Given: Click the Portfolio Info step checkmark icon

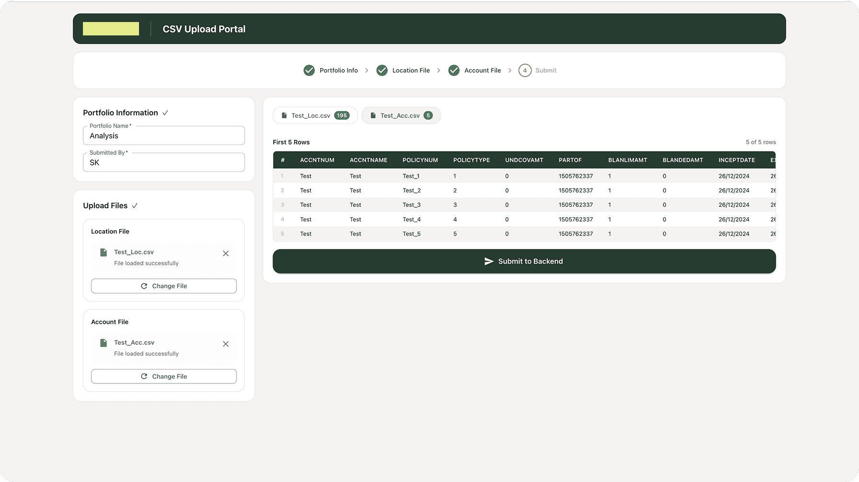Looking at the screenshot, I should point(309,70).
